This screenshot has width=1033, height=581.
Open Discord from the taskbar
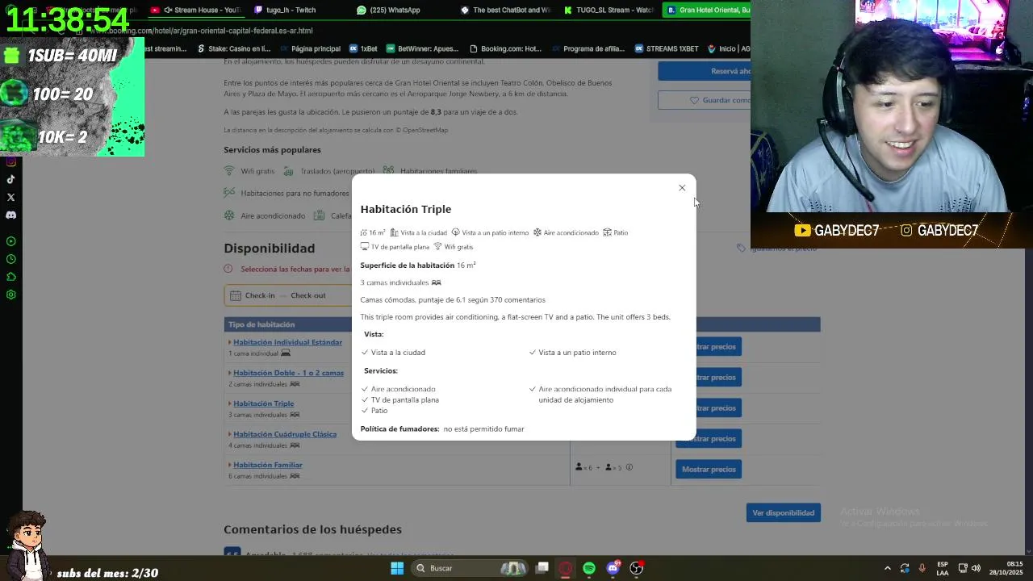[x=613, y=568]
